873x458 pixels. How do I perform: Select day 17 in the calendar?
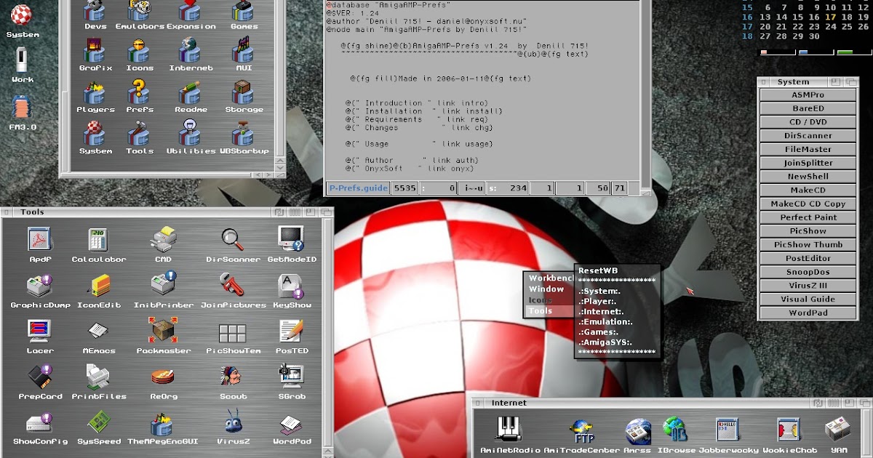(832, 17)
